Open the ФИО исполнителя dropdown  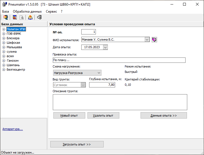(x=147, y=40)
